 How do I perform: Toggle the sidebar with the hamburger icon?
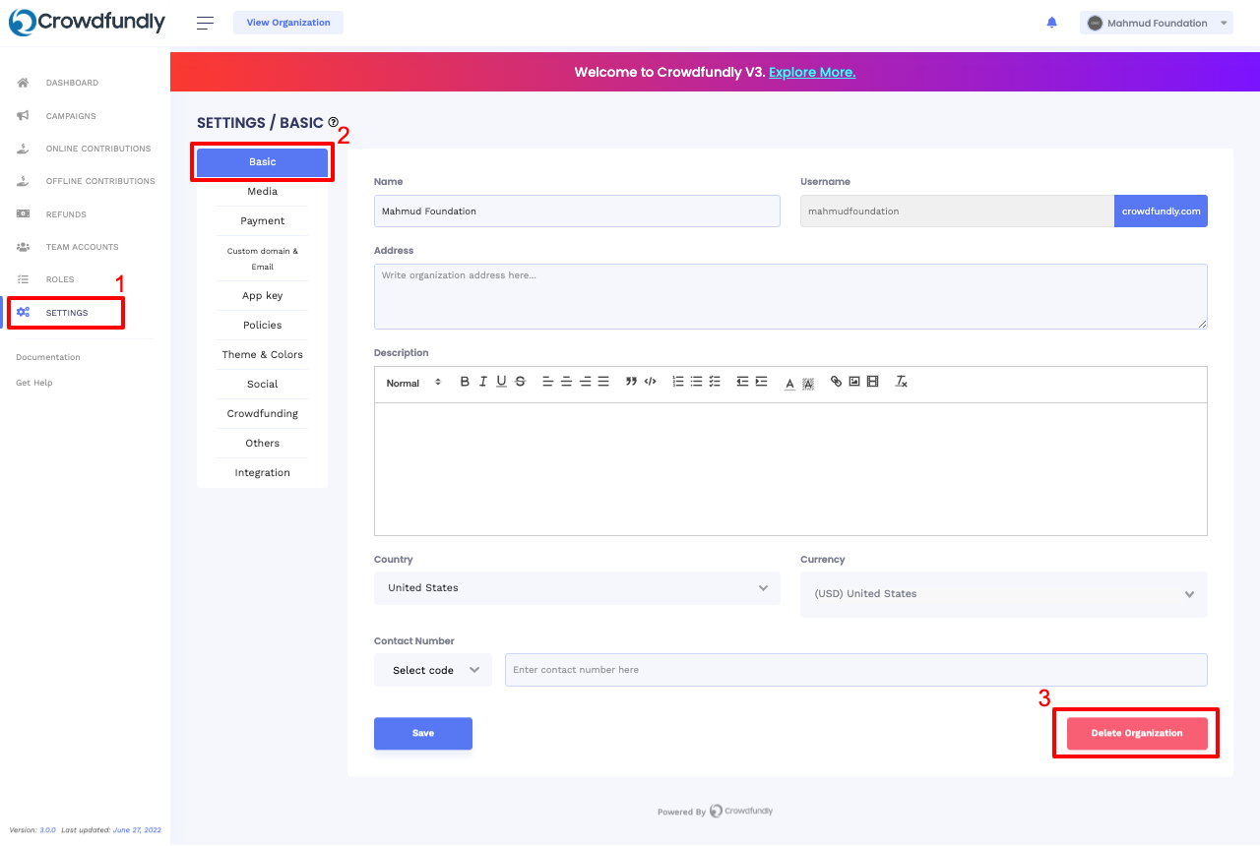205,23
